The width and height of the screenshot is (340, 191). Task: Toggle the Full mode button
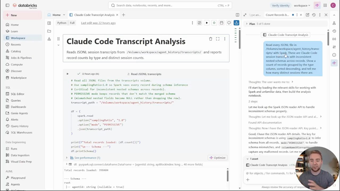click(72, 23)
